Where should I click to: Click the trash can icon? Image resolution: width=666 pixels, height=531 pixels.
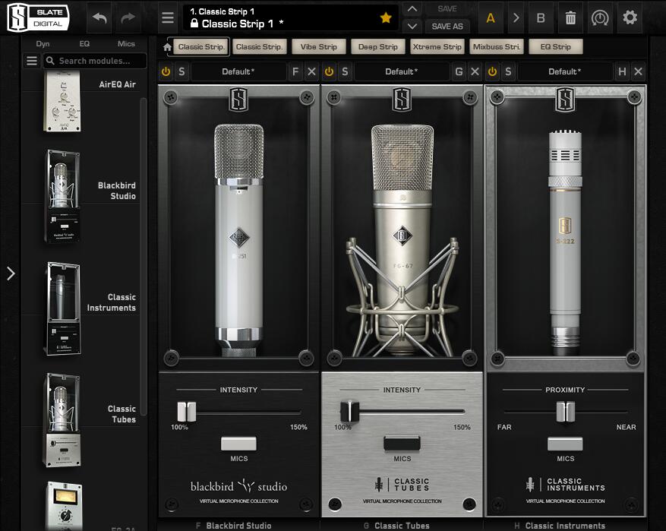click(x=570, y=17)
